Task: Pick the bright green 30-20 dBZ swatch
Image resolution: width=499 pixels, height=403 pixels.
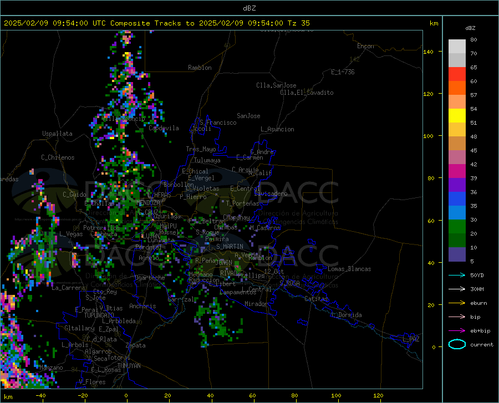Action: pyautogui.click(x=457, y=227)
